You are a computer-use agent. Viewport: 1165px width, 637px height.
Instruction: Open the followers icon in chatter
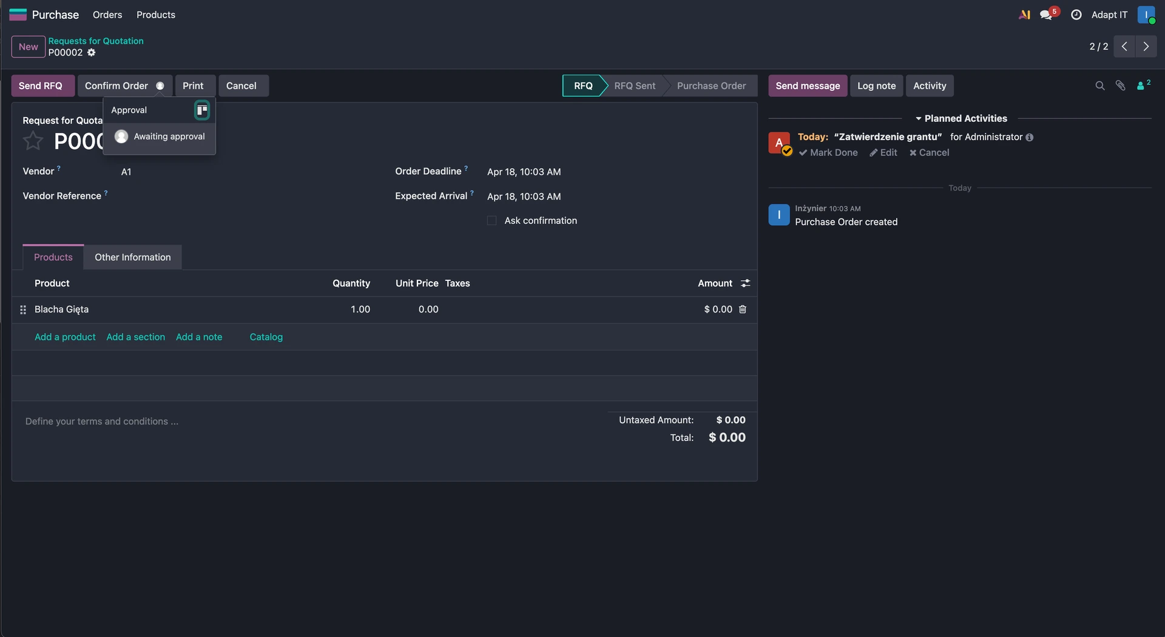pyautogui.click(x=1143, y=86)
